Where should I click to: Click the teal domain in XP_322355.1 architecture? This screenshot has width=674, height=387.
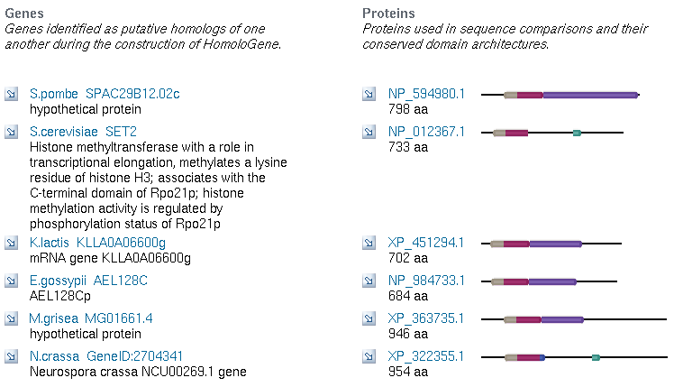[x=596, y=357]
